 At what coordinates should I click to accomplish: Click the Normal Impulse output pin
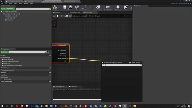67,58
